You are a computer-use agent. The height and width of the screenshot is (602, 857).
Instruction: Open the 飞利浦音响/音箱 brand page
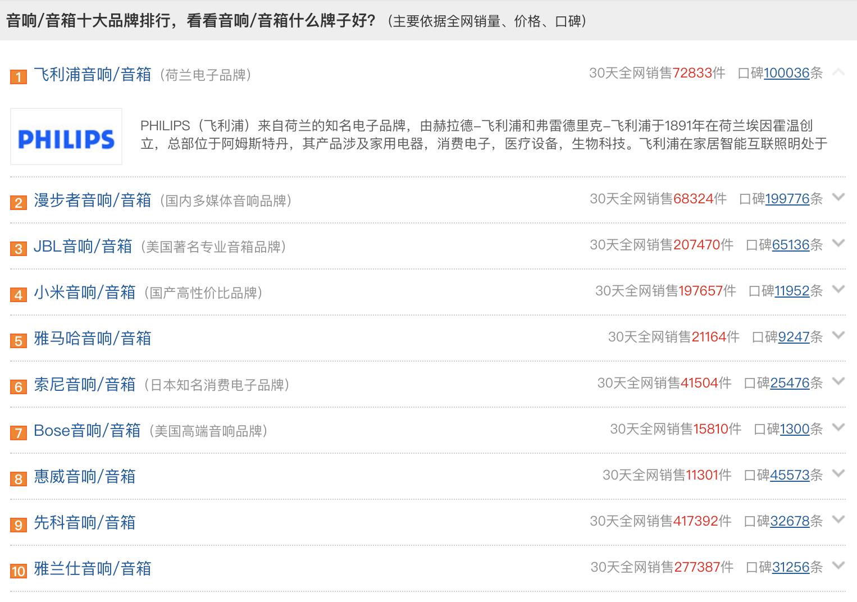tap(92, 74)
